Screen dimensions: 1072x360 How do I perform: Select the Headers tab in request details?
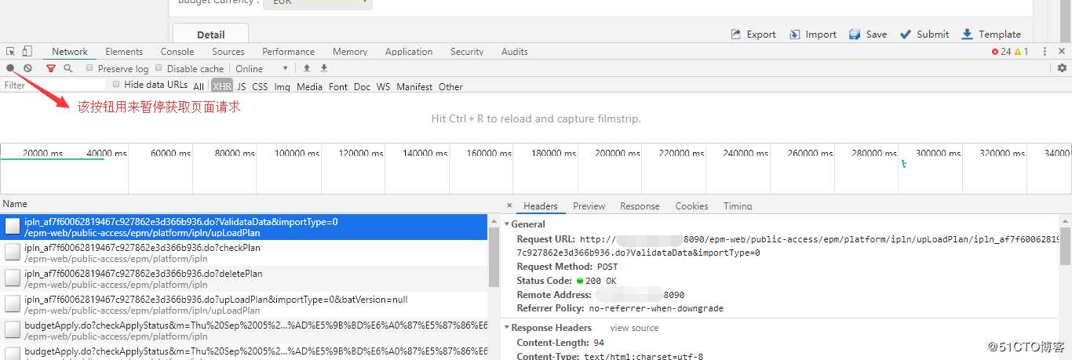tap(540, 205)
